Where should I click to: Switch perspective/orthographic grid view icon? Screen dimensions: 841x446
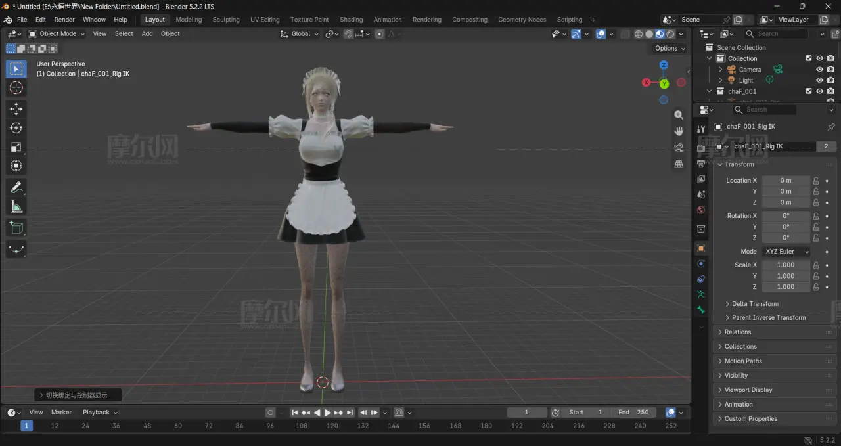(679, 164)
